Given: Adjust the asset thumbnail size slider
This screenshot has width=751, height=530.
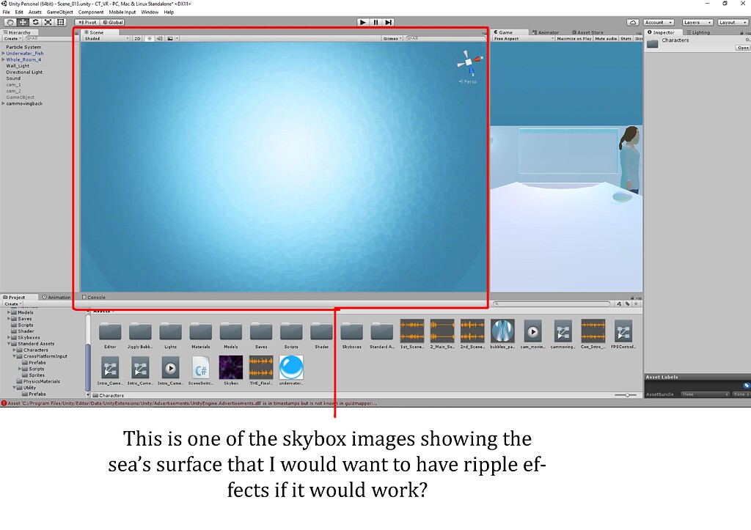Looking at the screenshot, I should coord(627,394).
